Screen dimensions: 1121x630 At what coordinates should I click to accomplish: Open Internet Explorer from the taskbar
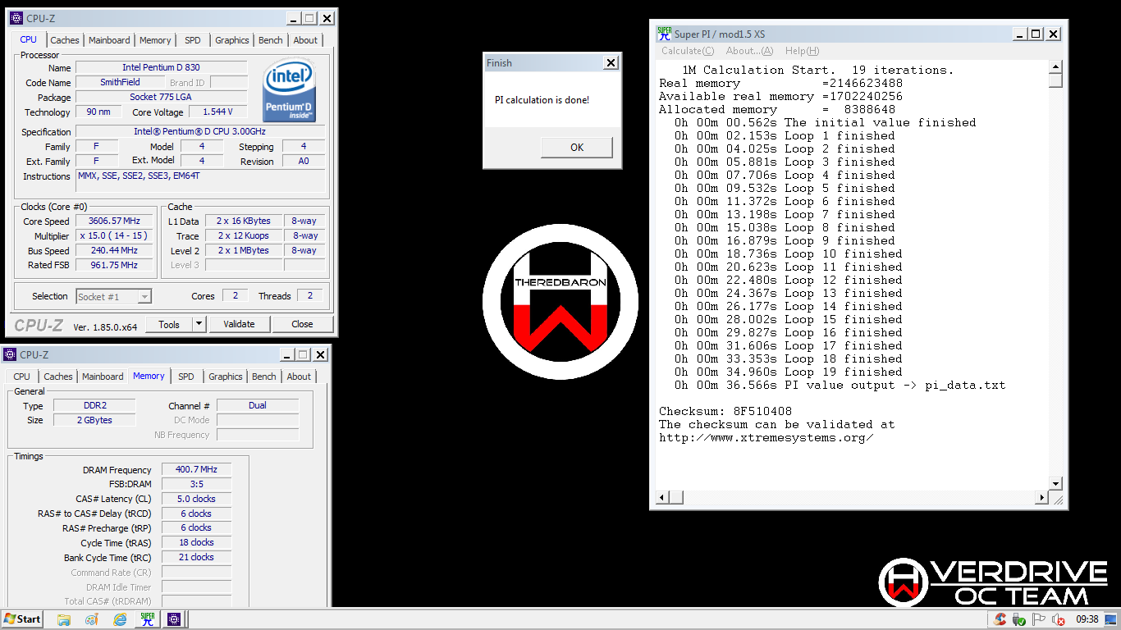(120, 619)
